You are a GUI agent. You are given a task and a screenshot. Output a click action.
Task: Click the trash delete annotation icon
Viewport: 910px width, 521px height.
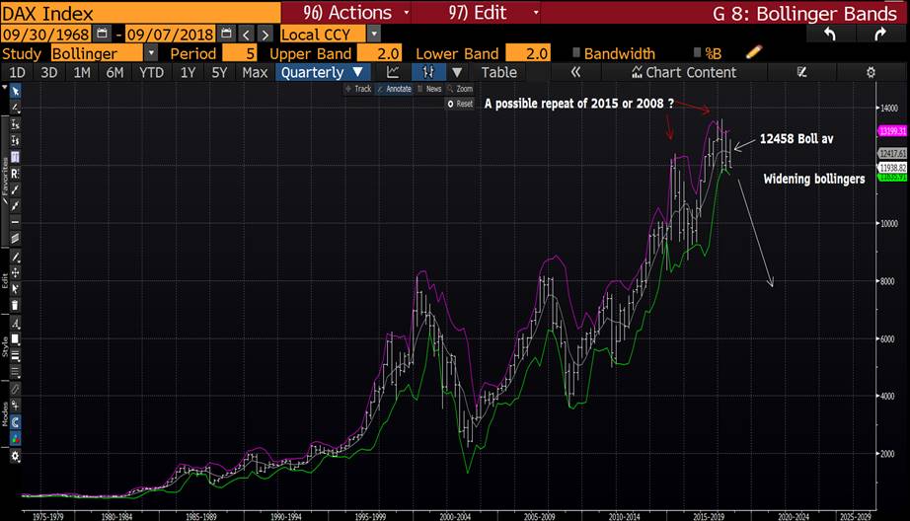(15, 305)
